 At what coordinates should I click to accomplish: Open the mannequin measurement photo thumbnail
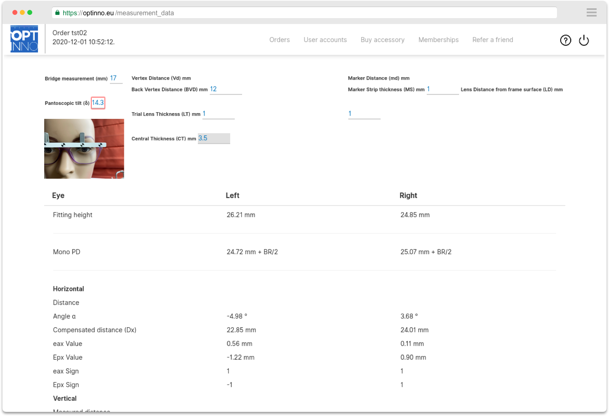point(84,149)
